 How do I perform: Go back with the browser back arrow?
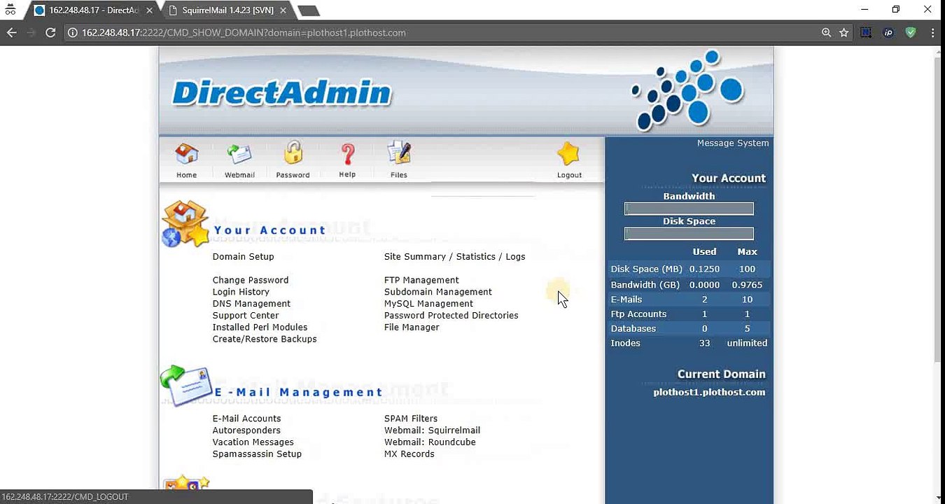coord(11,32)
